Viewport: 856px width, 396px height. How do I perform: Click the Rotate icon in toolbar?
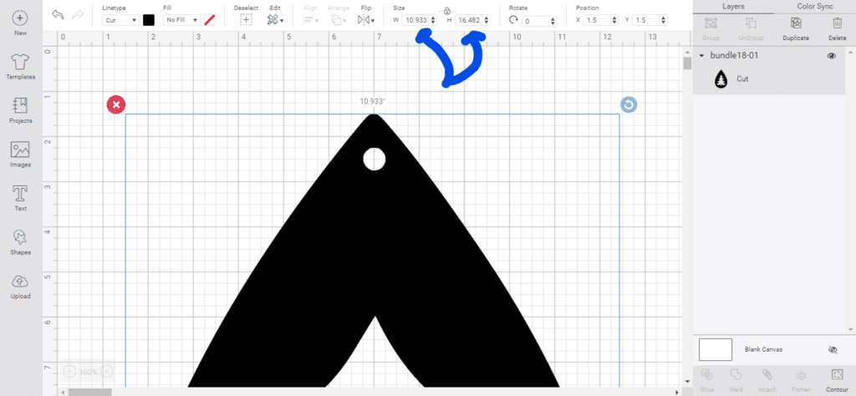512,20
